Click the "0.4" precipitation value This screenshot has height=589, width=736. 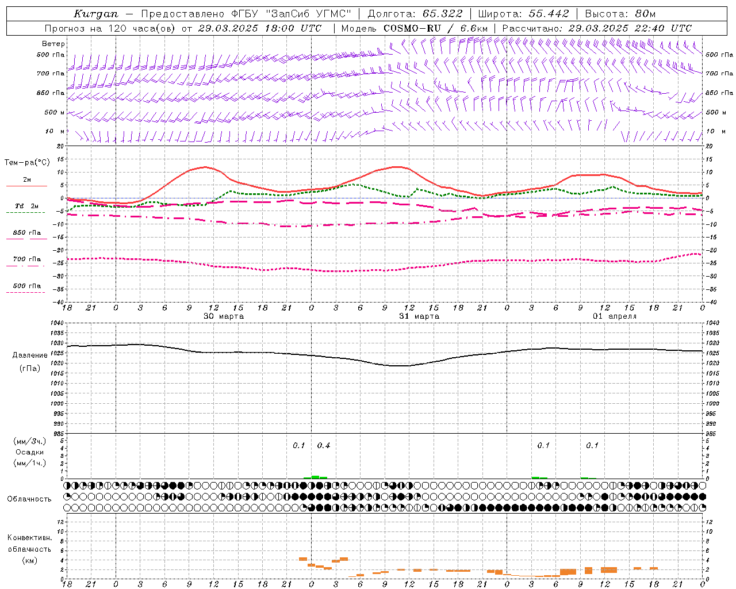click(324, 445)
